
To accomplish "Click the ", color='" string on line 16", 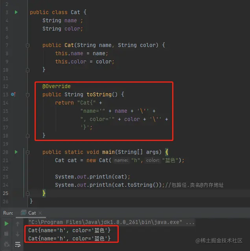I will [x=97, y=119].
